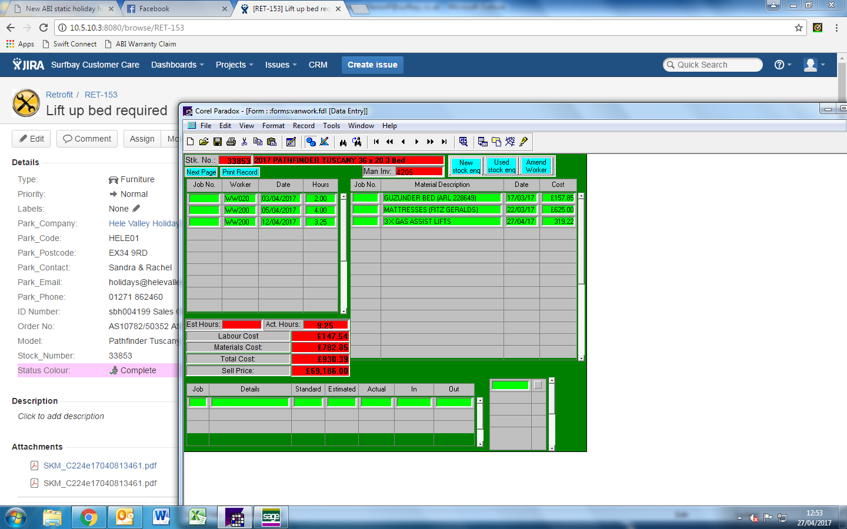Click the Print icon in Paradox toolbar
The image size is (847, 529).
point(231,142)
